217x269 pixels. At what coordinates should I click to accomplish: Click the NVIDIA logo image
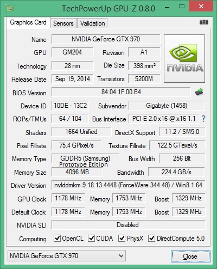click(x=184, y=59)
